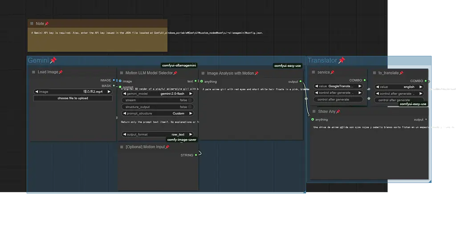Viewport: 456px width, 226px height.
Task: Click the comfyui-easy-use badge above Image Analysis node
Action: click(287, 66)
